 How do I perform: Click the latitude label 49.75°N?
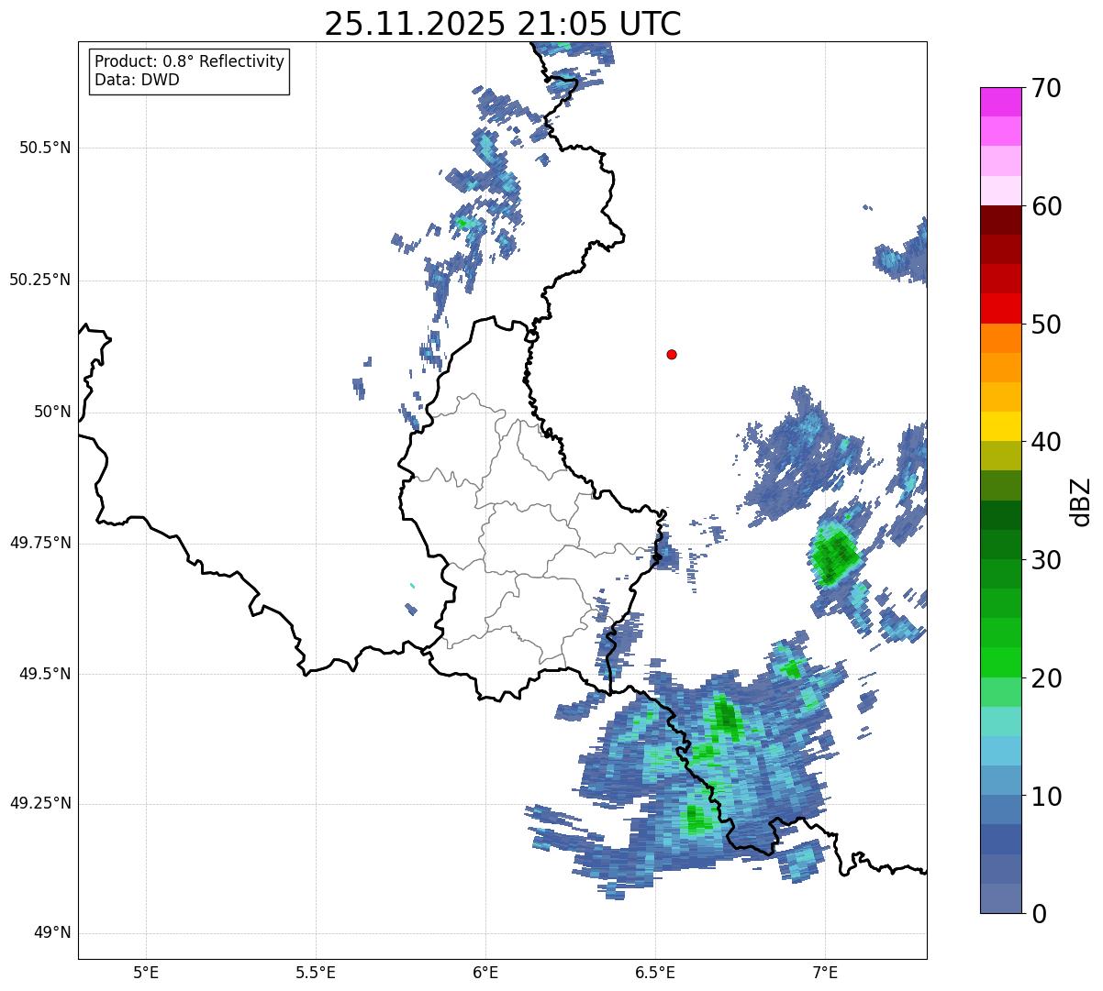39,543
